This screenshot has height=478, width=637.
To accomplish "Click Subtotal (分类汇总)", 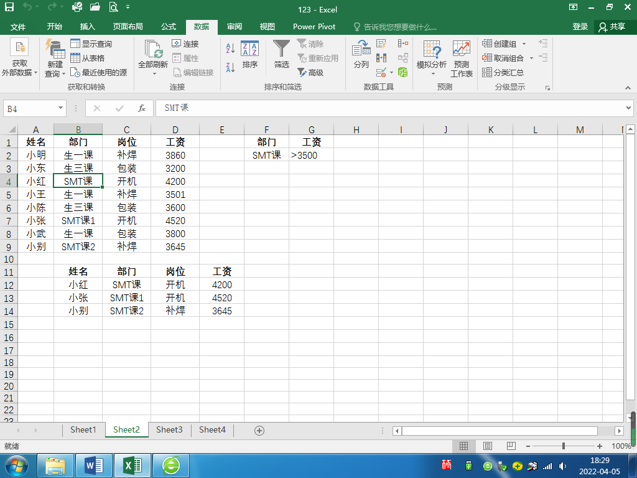I will (x=503, y=72).
